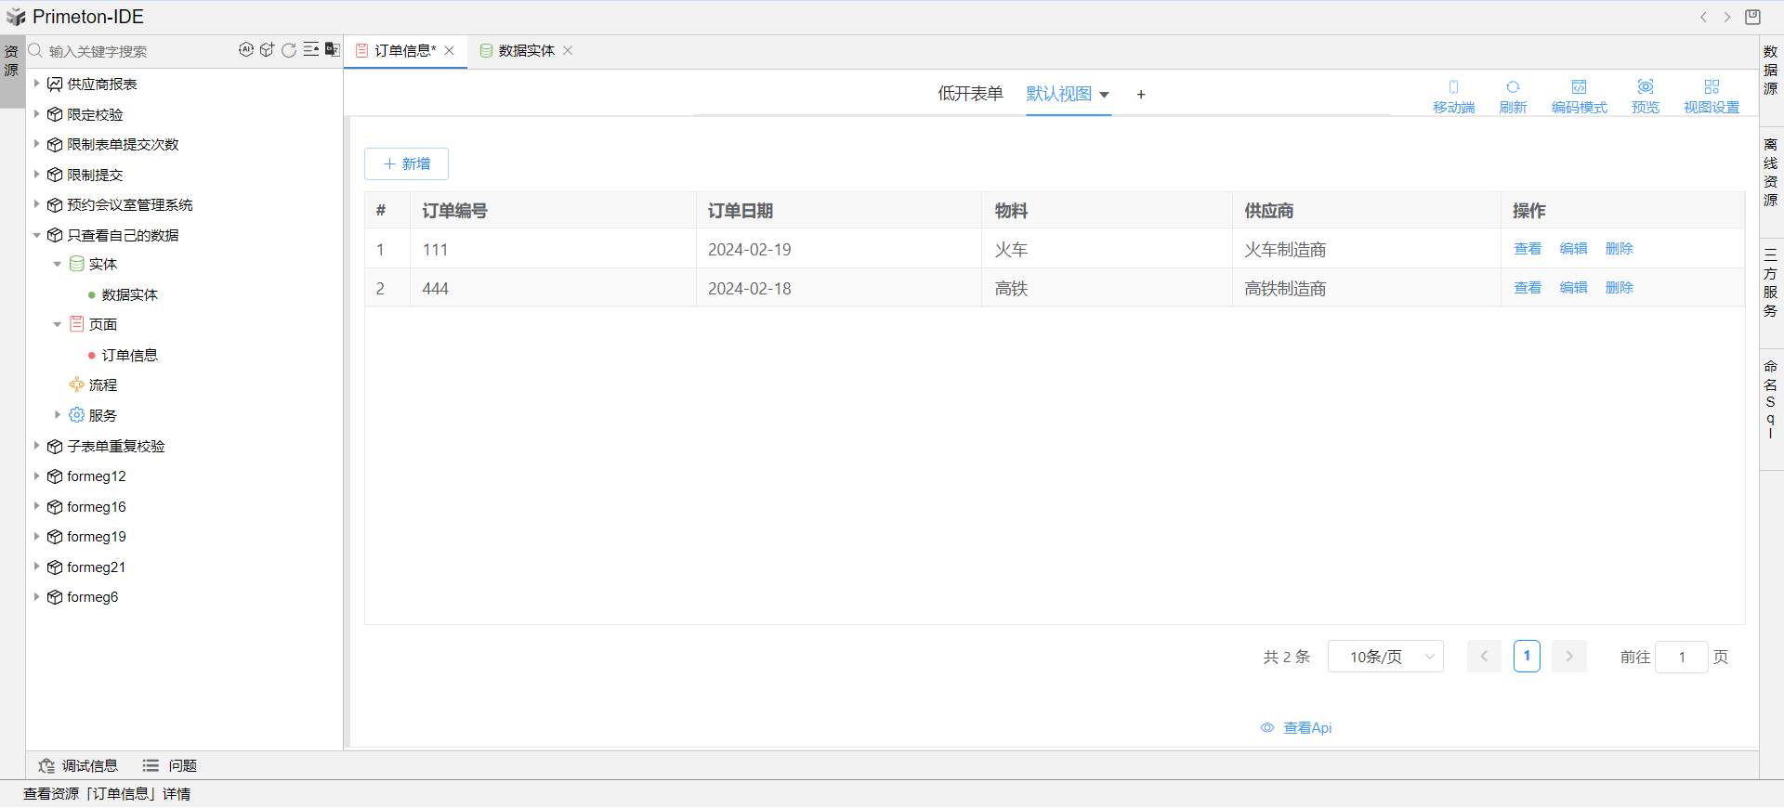Collapse all resource tree nodes

click(x=311, y=50)
